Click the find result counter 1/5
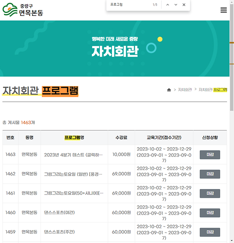234x243 pixels. point(155,5)
